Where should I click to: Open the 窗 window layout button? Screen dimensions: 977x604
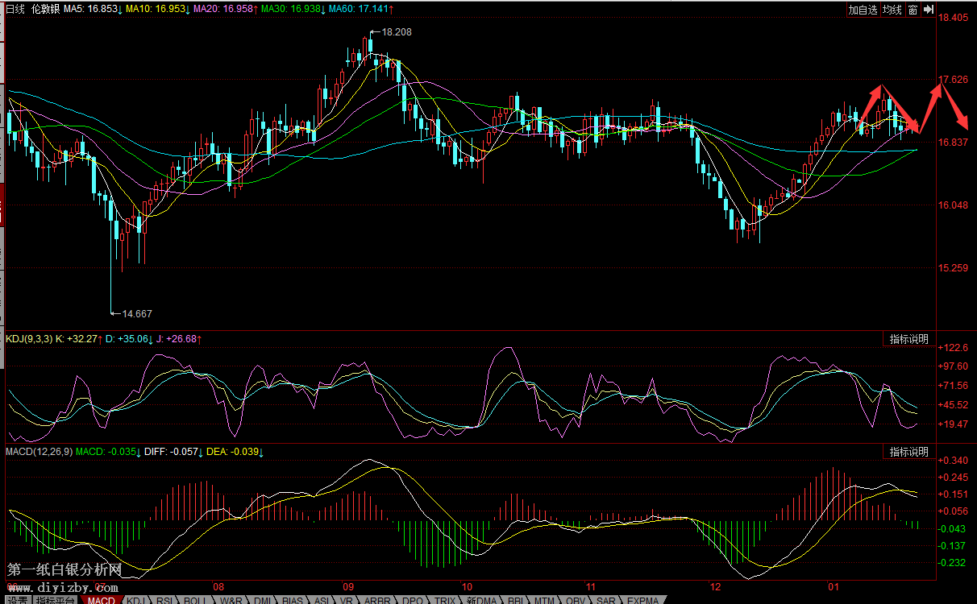click(x=912, y=10)
